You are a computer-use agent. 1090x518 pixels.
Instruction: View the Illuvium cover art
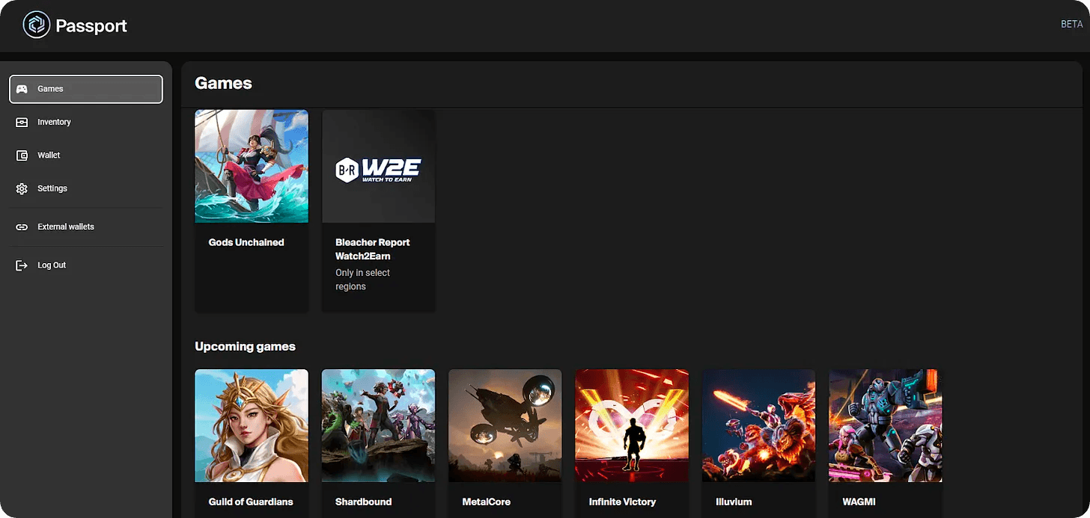click(x=758, y=425)
